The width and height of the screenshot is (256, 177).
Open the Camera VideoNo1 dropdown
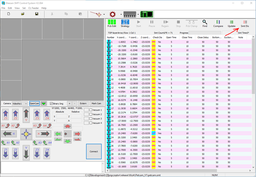tap(20, 104)
